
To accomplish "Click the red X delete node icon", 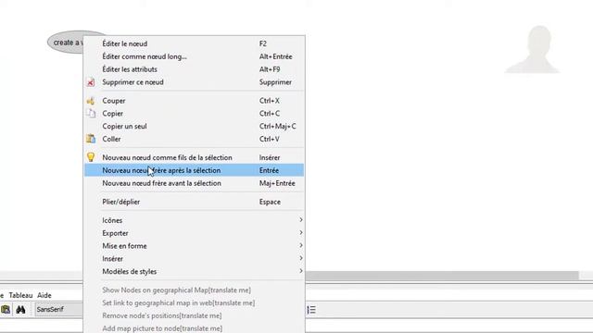I will pos(91,82).
